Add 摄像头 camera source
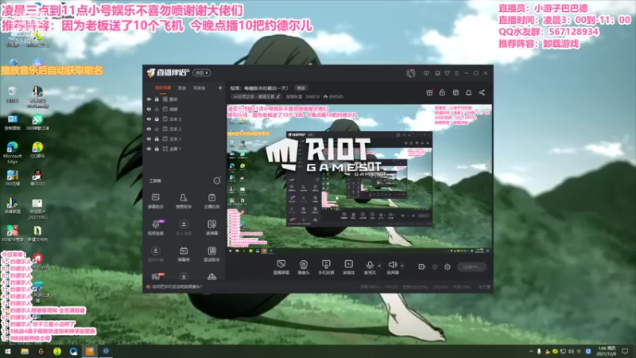Screen dimensions: 636x358 tap(304, 267)
